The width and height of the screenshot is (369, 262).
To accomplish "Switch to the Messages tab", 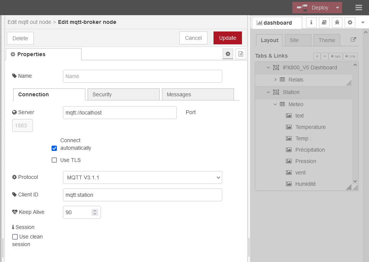I will tap(198, 94).
